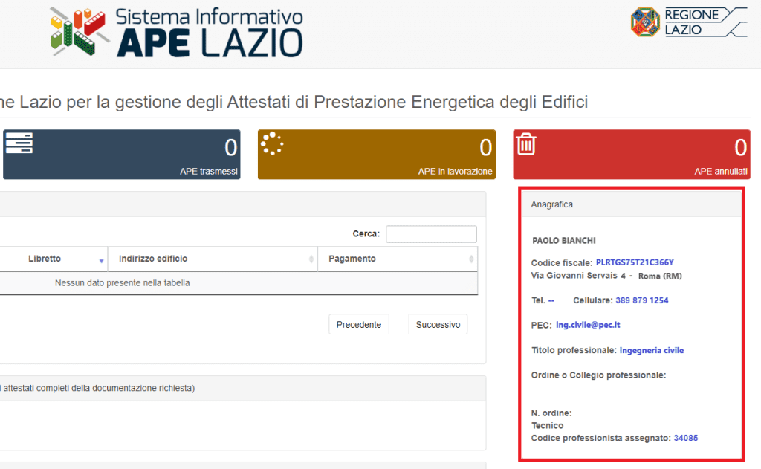Click the Tecnico role label
Viewport: 761px width, 469px height.
pyautogui.click(x=547, y=425)
